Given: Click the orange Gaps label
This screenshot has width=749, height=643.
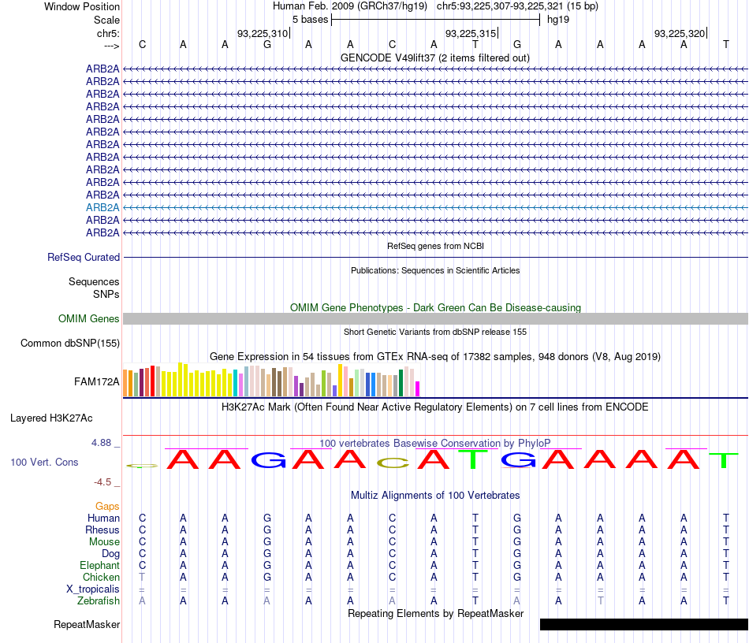Looking at the screenshot, I should (107, 506).
